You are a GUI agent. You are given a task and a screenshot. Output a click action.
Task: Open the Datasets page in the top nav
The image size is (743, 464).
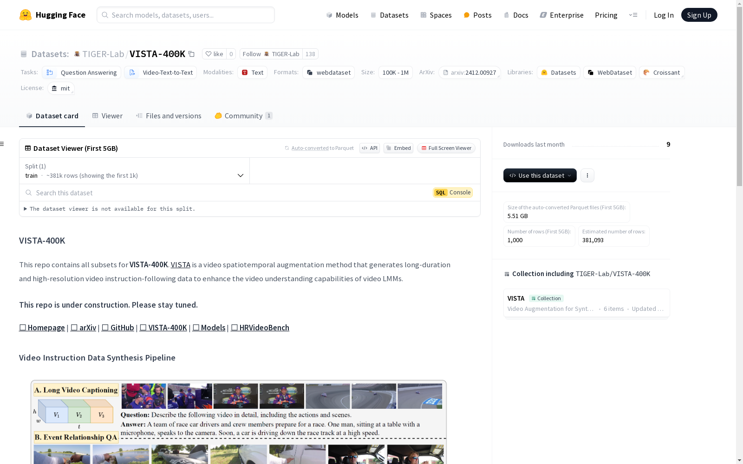[x=389, y=15]
